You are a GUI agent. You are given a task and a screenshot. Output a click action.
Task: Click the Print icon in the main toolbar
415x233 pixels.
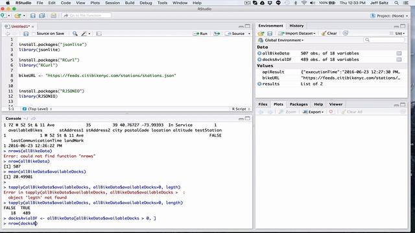coord(53,16)
